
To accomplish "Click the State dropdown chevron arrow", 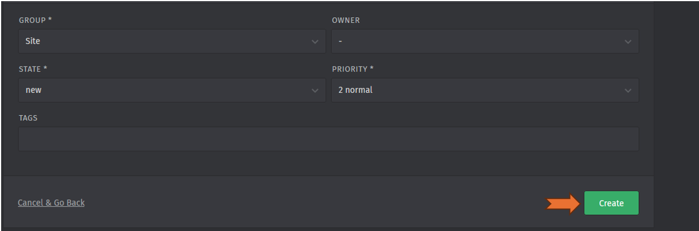I will tap(315, 91).
